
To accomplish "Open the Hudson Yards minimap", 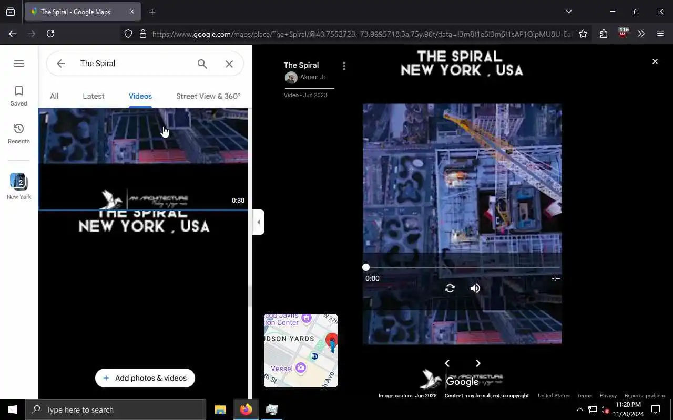I will click(301, 351).
